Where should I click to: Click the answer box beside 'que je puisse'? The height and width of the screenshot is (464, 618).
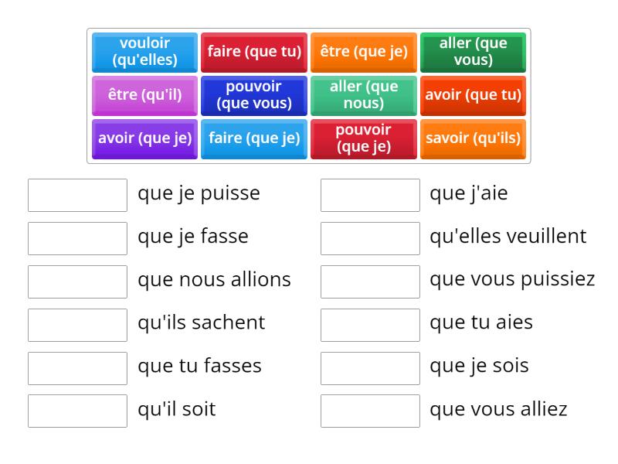pyautogui.click(x=77, y=195)
